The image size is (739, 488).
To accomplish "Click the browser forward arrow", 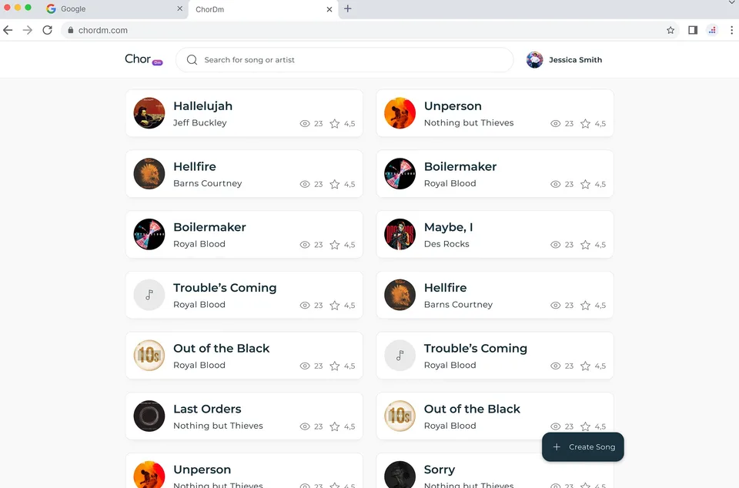I will [x=28, y=30].
